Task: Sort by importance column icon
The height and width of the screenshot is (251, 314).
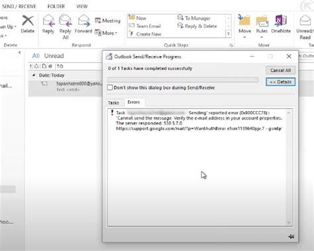Action: point(30,66)
